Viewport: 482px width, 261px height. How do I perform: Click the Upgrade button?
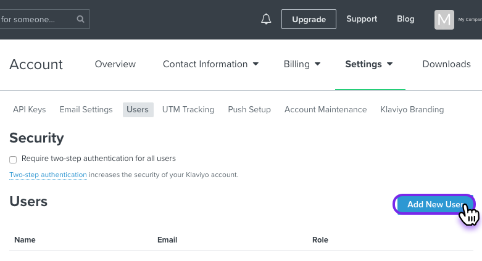coord(309,19)
